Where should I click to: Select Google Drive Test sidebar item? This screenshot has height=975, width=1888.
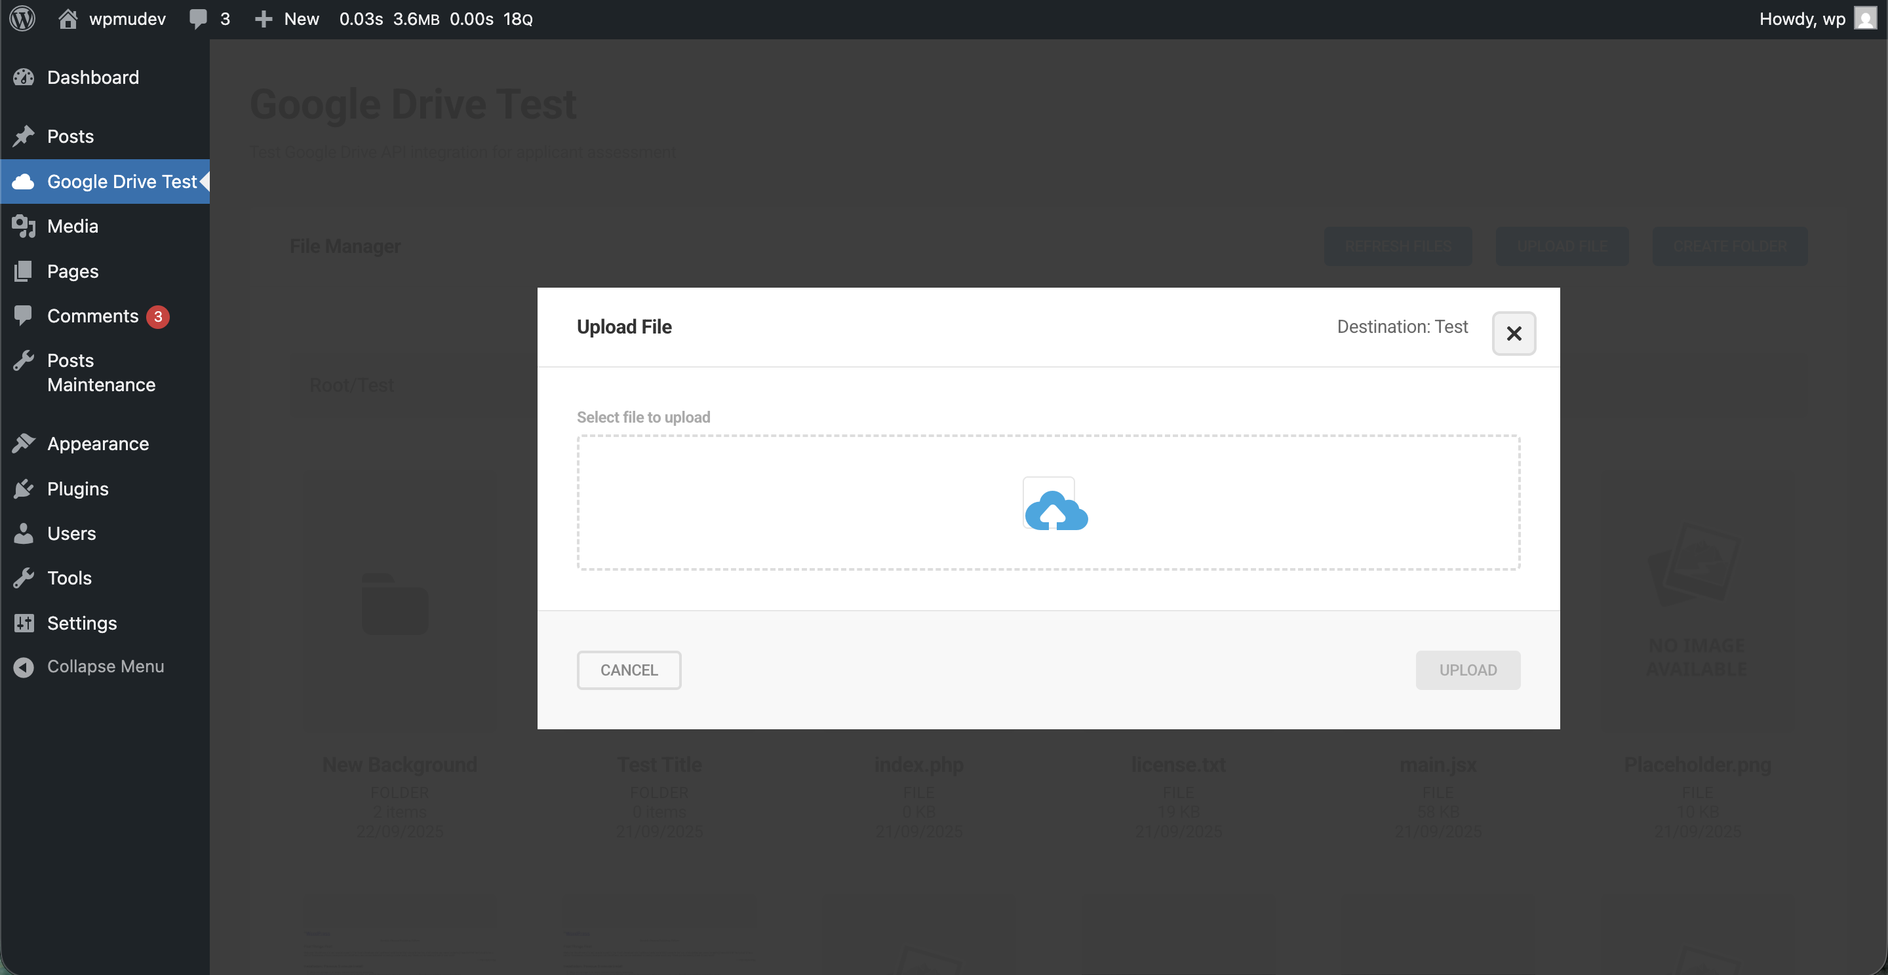point(105,181)
